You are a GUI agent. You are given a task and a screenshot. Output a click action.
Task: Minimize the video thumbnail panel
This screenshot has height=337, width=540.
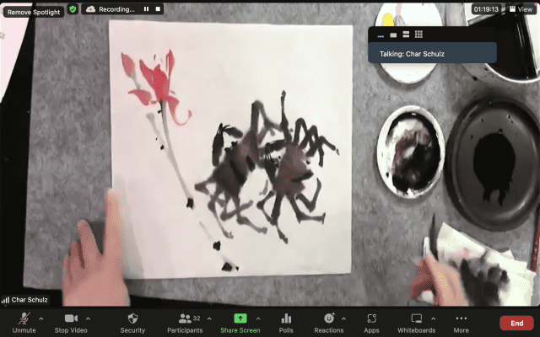click(381, 35)
